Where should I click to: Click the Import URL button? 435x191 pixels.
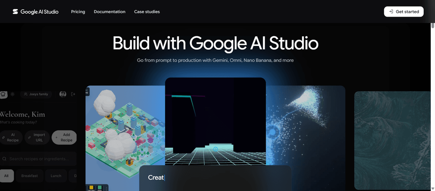(x=37, y=137)
